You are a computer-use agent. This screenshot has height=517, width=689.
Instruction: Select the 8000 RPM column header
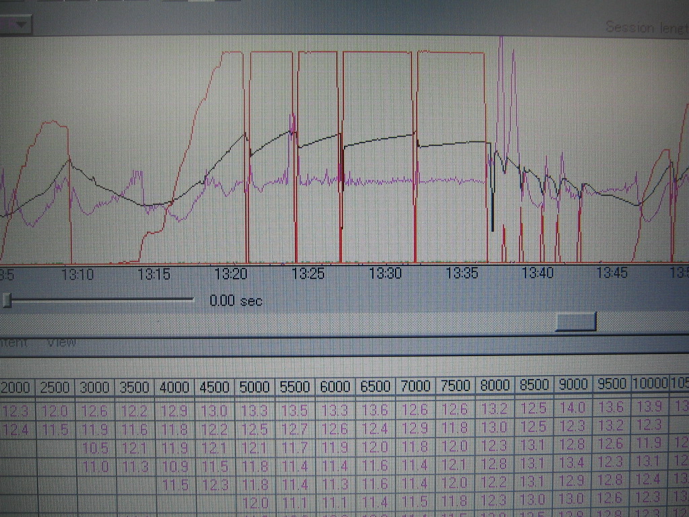tap(495, 386)
